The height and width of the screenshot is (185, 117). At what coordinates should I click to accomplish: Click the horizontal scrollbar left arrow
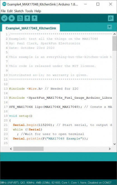tap(11, 149)
